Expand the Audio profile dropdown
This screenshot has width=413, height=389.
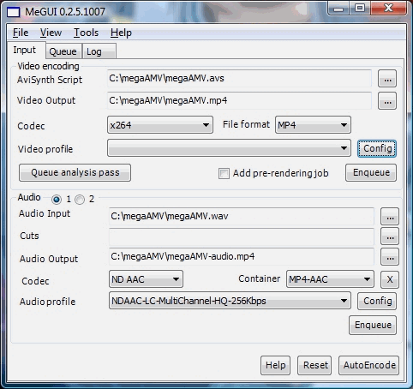point(230,301)
